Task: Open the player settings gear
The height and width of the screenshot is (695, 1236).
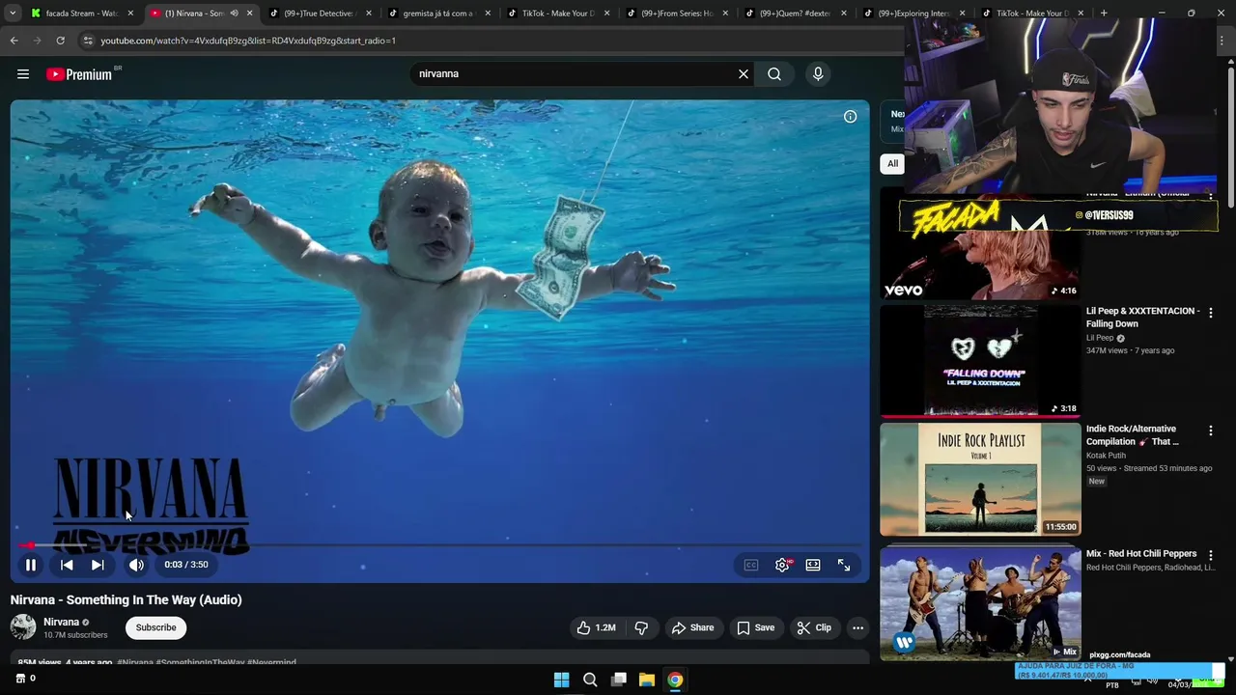Action: pyautogui.click(x=782, y=565)
